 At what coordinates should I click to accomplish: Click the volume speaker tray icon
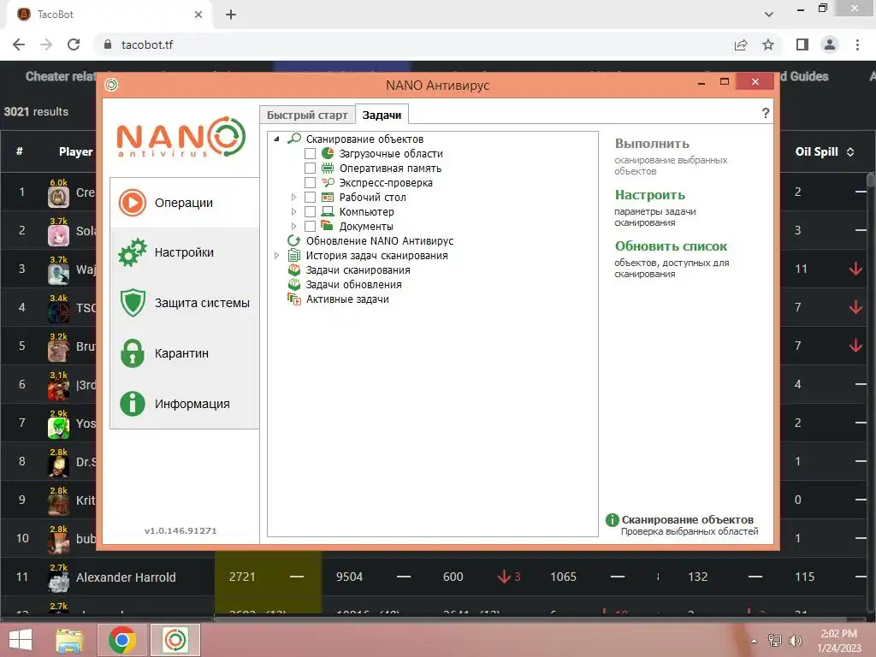click(796, 641)
